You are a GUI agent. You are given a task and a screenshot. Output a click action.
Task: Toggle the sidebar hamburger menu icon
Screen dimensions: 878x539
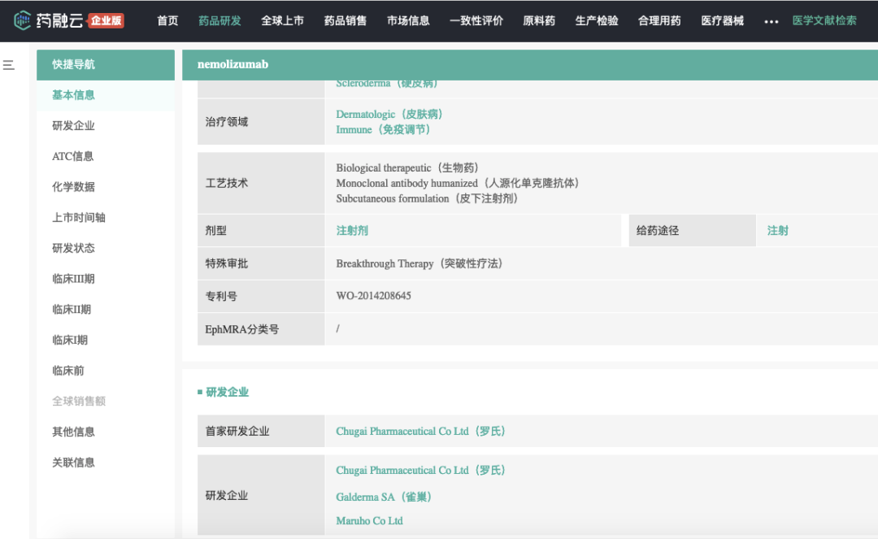pos(9,65)
